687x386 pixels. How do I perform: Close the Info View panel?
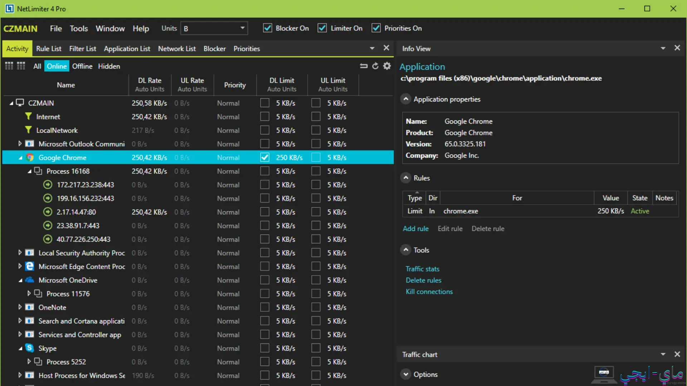click(x=677, y=48)
